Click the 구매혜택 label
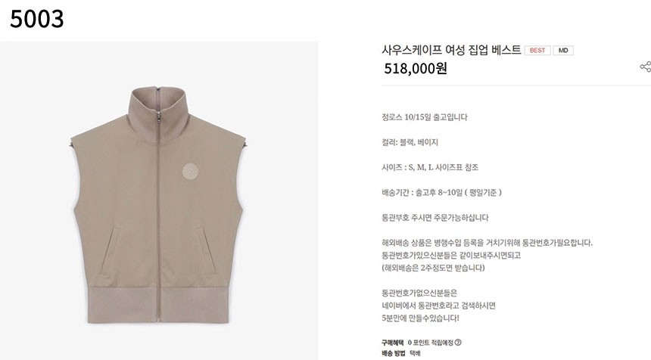This screenshot has width=651, height=360. [392, 343]
